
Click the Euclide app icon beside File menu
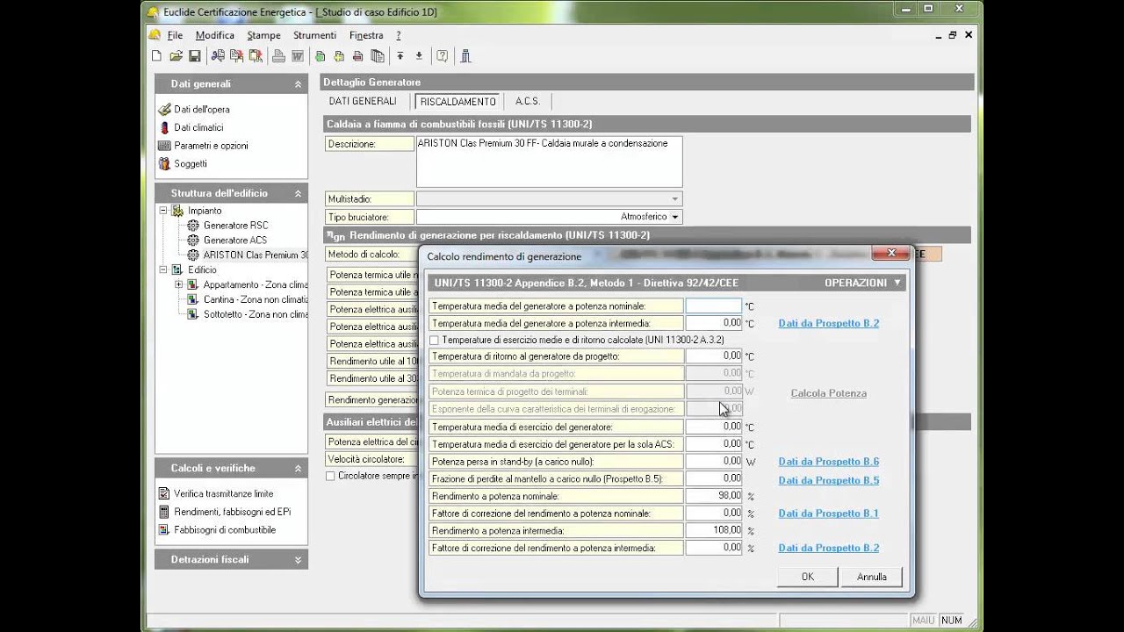pos(155,35)
